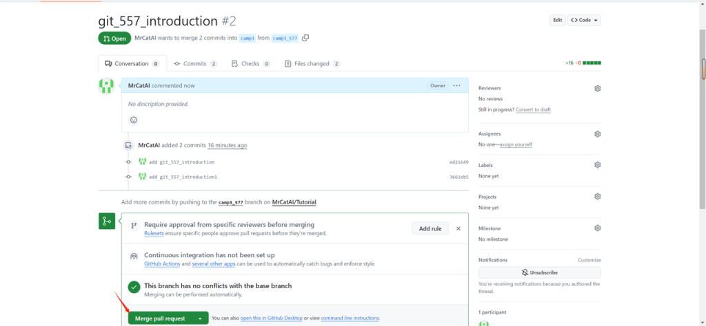The width and height of the screenshot is (706, 326).
Task: Open the Milestone gear settings
Action: 598,228
